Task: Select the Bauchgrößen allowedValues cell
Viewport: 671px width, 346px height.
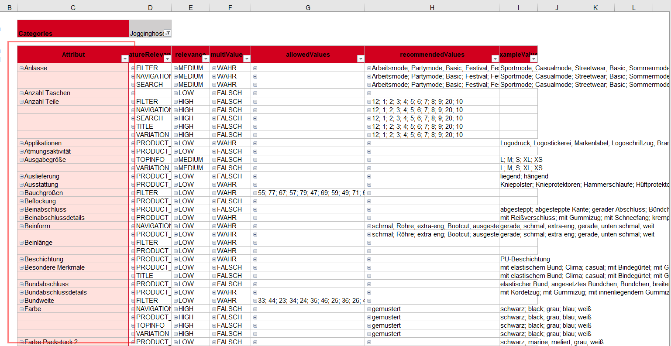Action: [x=308, y=193]
